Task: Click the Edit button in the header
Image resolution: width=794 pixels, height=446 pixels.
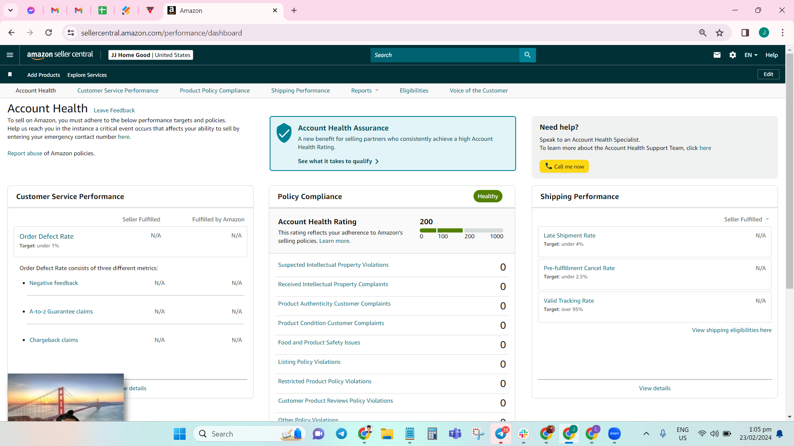Action: (768, 74)
